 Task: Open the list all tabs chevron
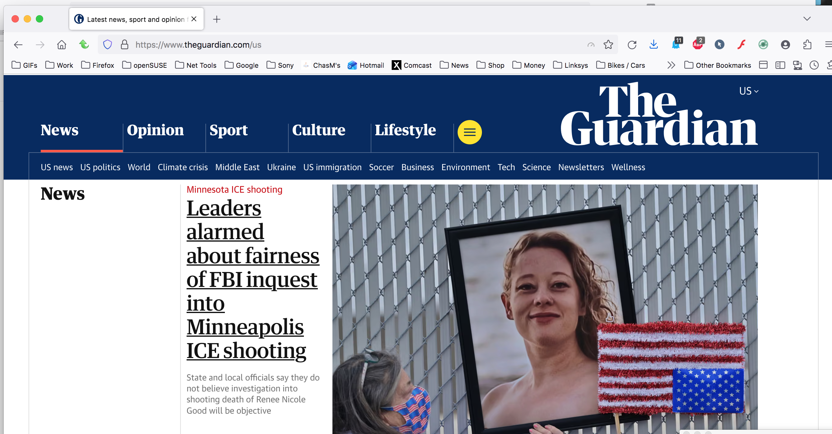point(807,19)
